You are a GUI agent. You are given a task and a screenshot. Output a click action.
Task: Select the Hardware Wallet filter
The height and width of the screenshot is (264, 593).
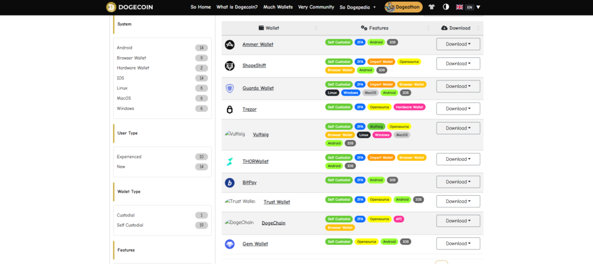(x=133, y=68)
